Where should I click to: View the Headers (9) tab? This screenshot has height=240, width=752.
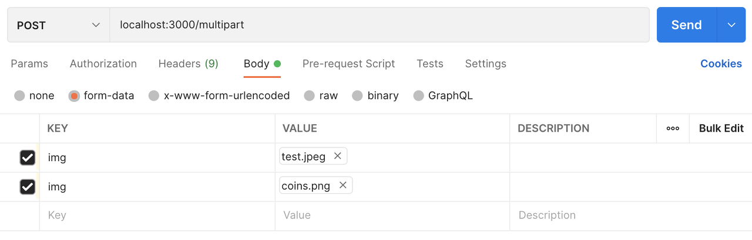coord(188,64)
